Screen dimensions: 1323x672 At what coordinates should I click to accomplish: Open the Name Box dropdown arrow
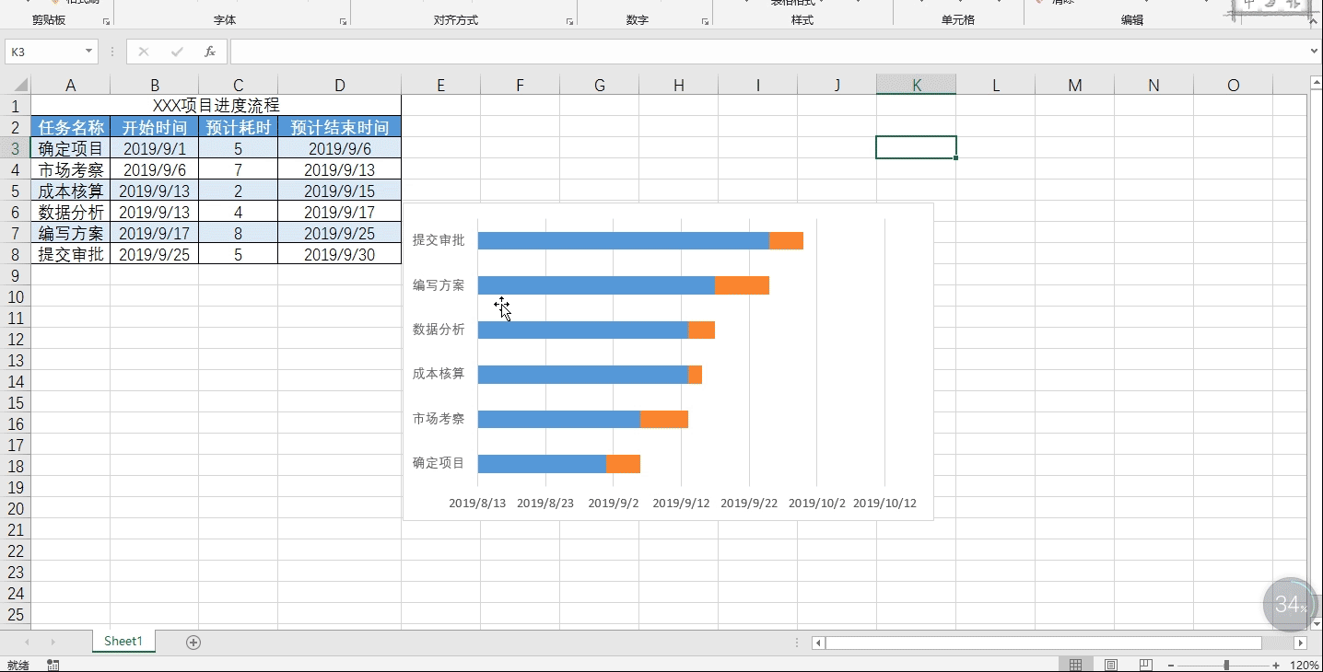(89, 52)
